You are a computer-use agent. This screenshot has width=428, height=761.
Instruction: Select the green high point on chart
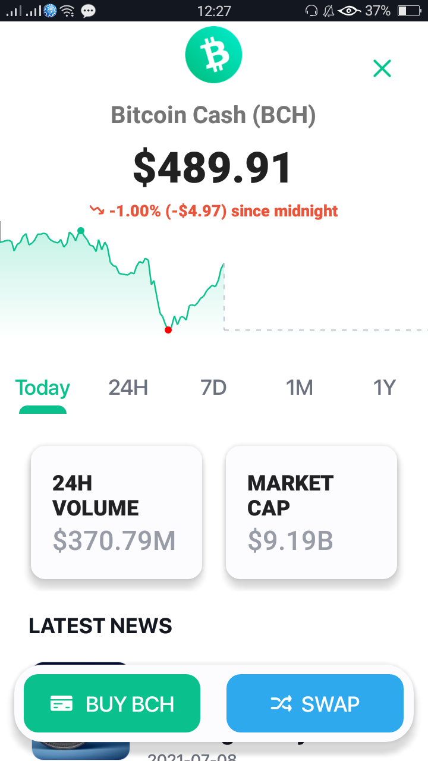[81, 231]
